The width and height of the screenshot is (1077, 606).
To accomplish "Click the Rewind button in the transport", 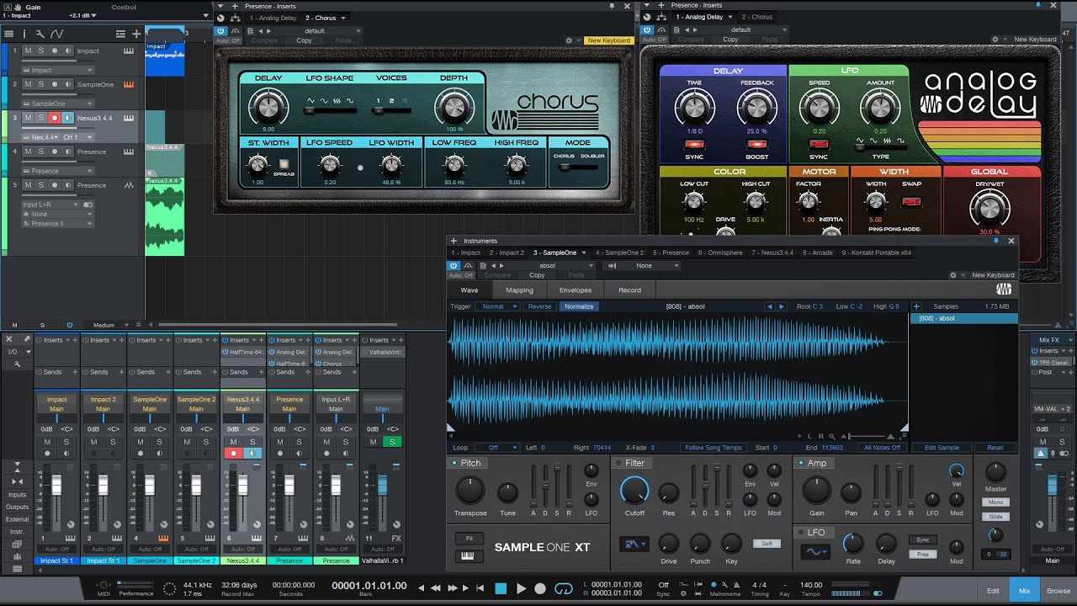I will point(438,588).
